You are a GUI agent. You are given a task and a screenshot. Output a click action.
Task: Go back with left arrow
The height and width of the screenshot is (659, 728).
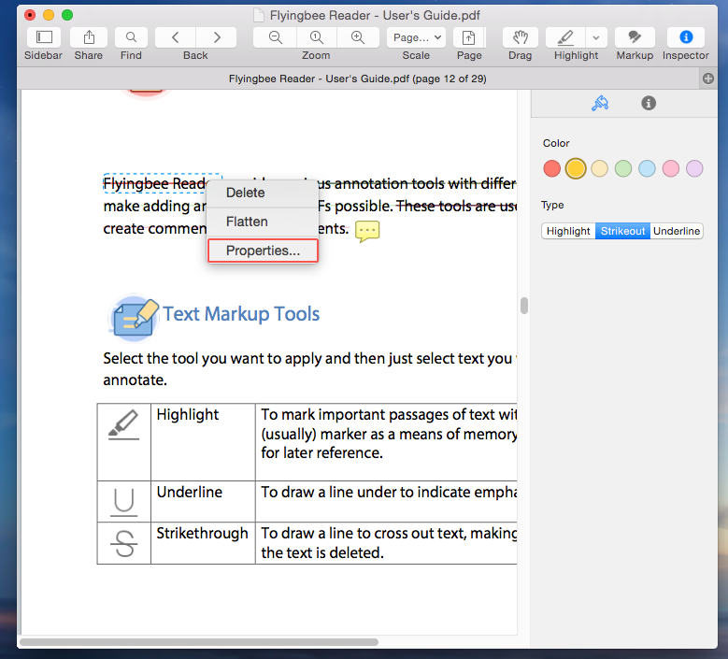175,37
